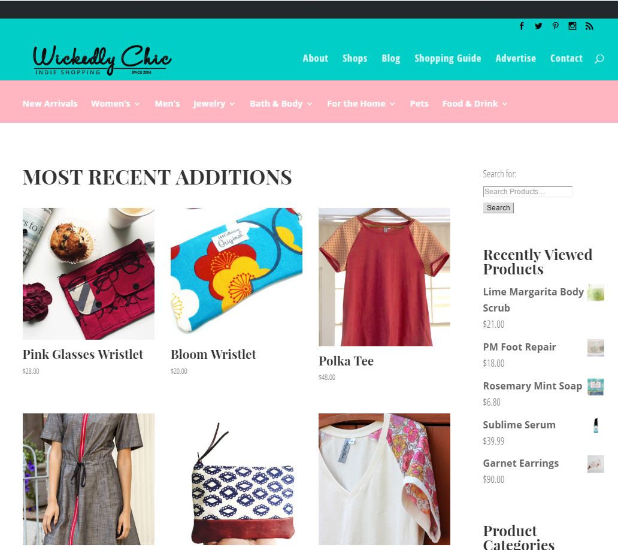Viewport: 618px width, 550px height.
Task: Click the magnifier search icon in header
Action: tap(599, 59)
